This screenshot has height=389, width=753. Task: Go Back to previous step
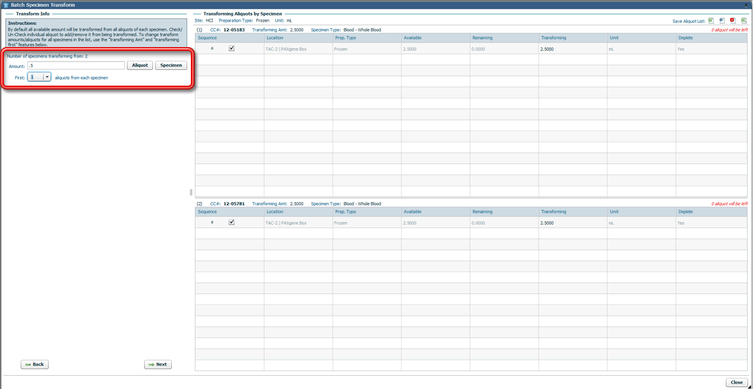pos(35,365)
